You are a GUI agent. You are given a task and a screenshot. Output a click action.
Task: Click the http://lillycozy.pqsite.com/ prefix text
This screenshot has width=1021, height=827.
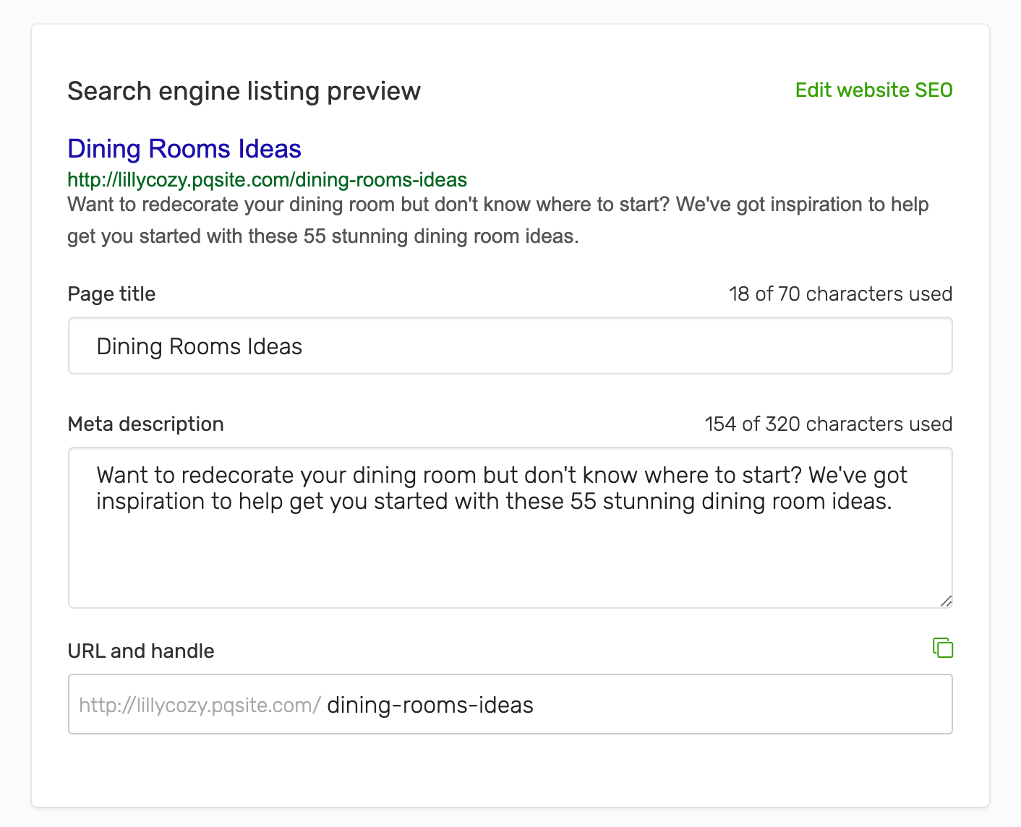coord(200,706)
